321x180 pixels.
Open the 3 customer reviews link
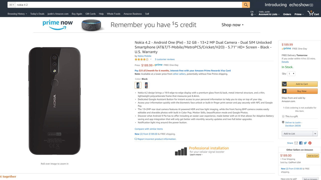[x=165, y=59]
